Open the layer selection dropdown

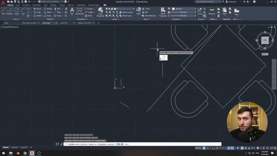120,9
